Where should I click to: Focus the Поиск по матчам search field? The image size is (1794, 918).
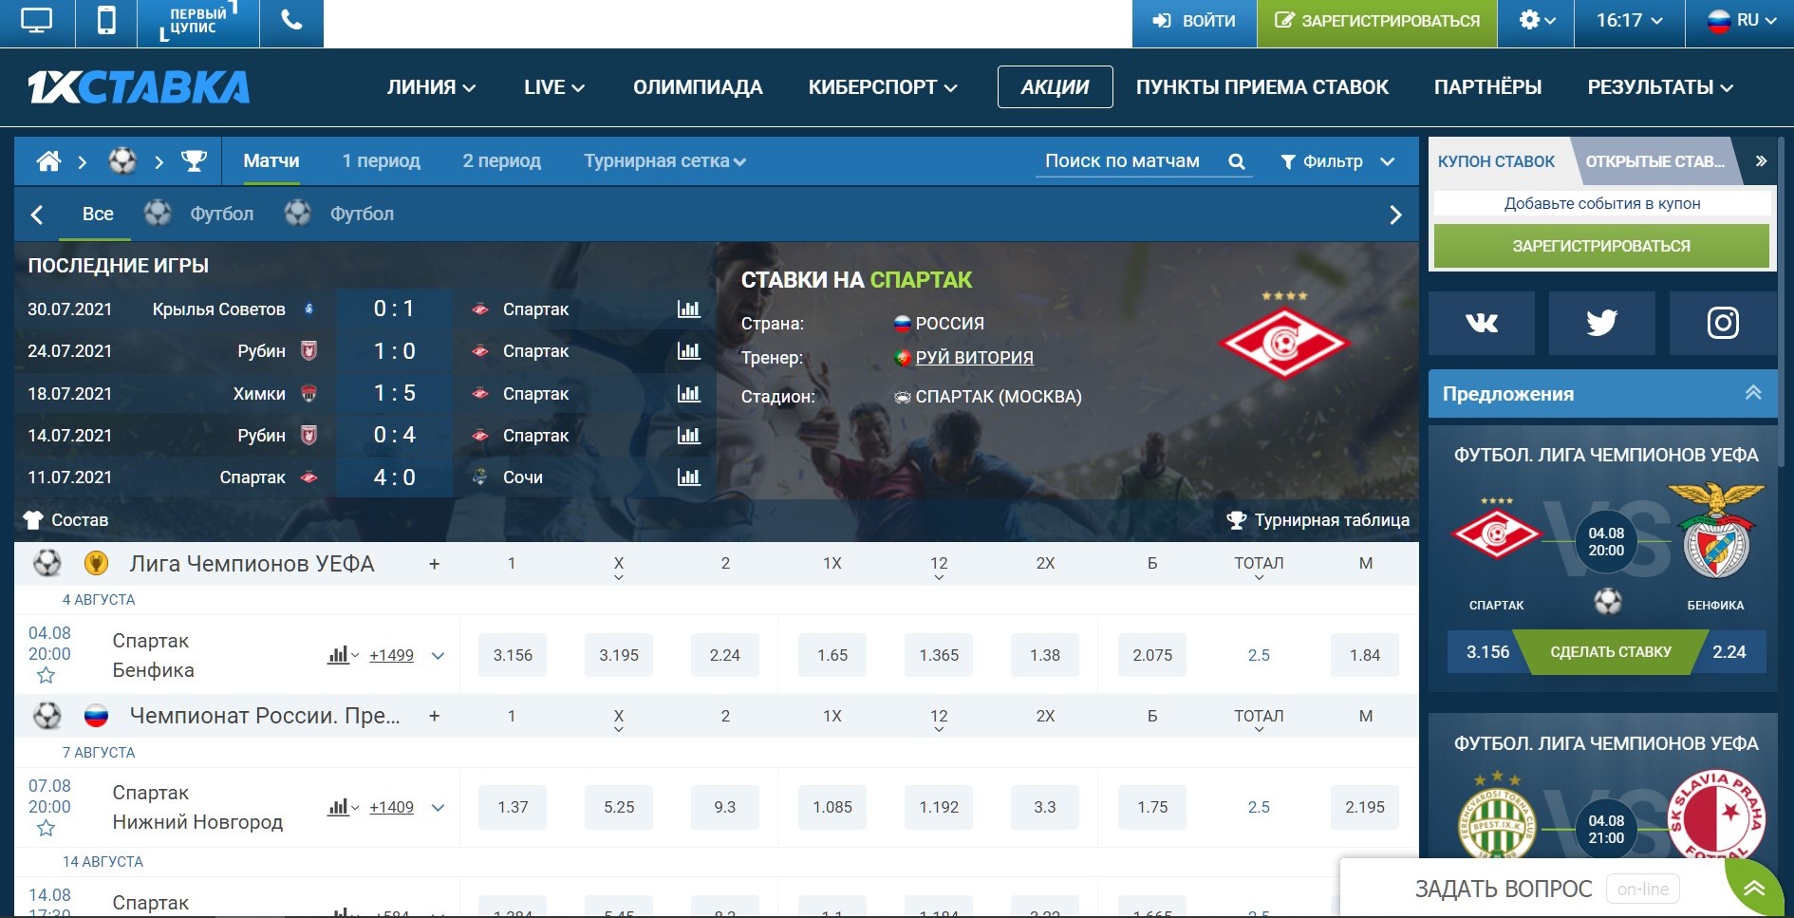coord(1123,161)
